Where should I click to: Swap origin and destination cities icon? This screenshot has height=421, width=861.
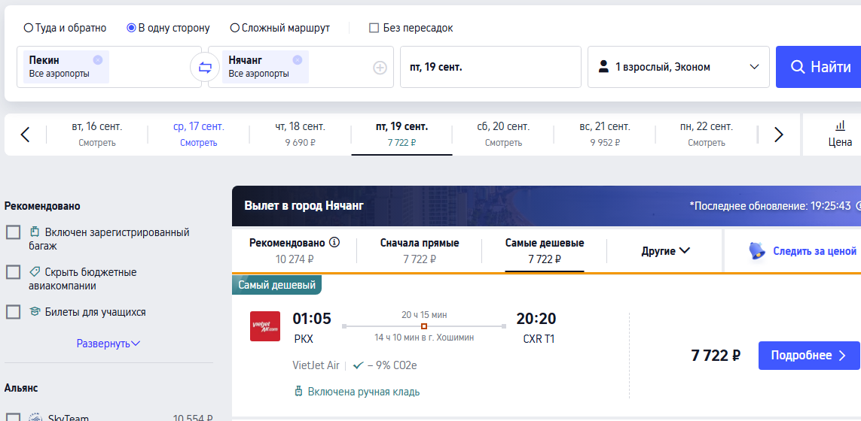coord(205,68)
